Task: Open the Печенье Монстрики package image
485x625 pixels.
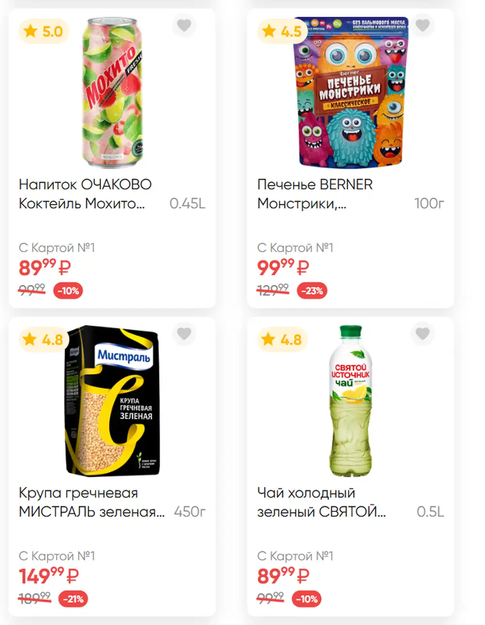Action: tap(351, 93)
